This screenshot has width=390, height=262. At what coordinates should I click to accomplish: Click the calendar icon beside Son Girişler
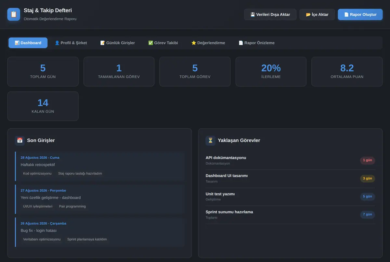[x=20, y=140]
